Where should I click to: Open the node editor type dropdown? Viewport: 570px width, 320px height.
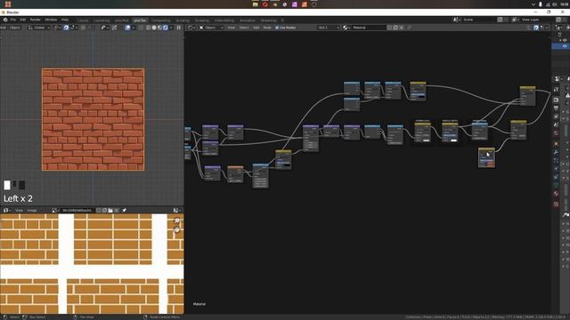191,28
